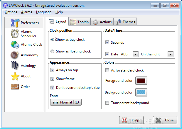
Task: Click the alarm clock icon for Alarms, Scheduler
Action: pyautogui.click(x=15, y=33)
